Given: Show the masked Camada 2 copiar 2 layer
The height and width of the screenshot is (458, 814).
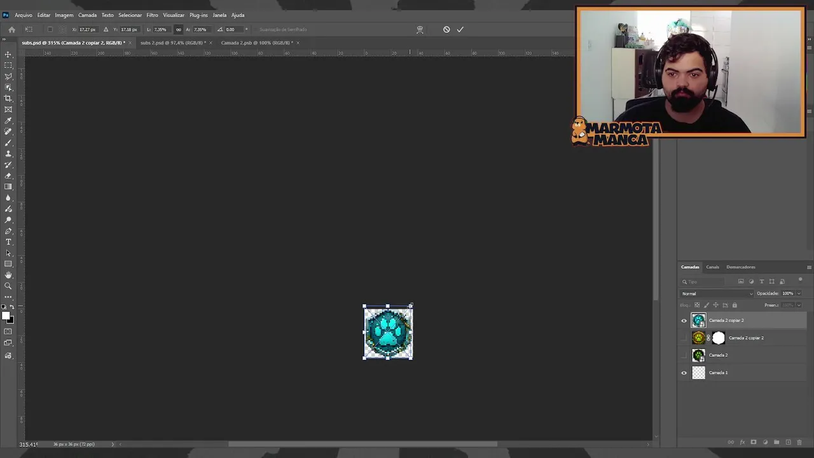Looking at the screenshot, I should pos(684,338).
